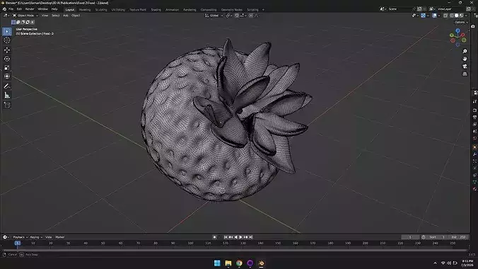Switch to the Modeling workspace tab
Screen dimensions: 478x269
click(85, 10)
